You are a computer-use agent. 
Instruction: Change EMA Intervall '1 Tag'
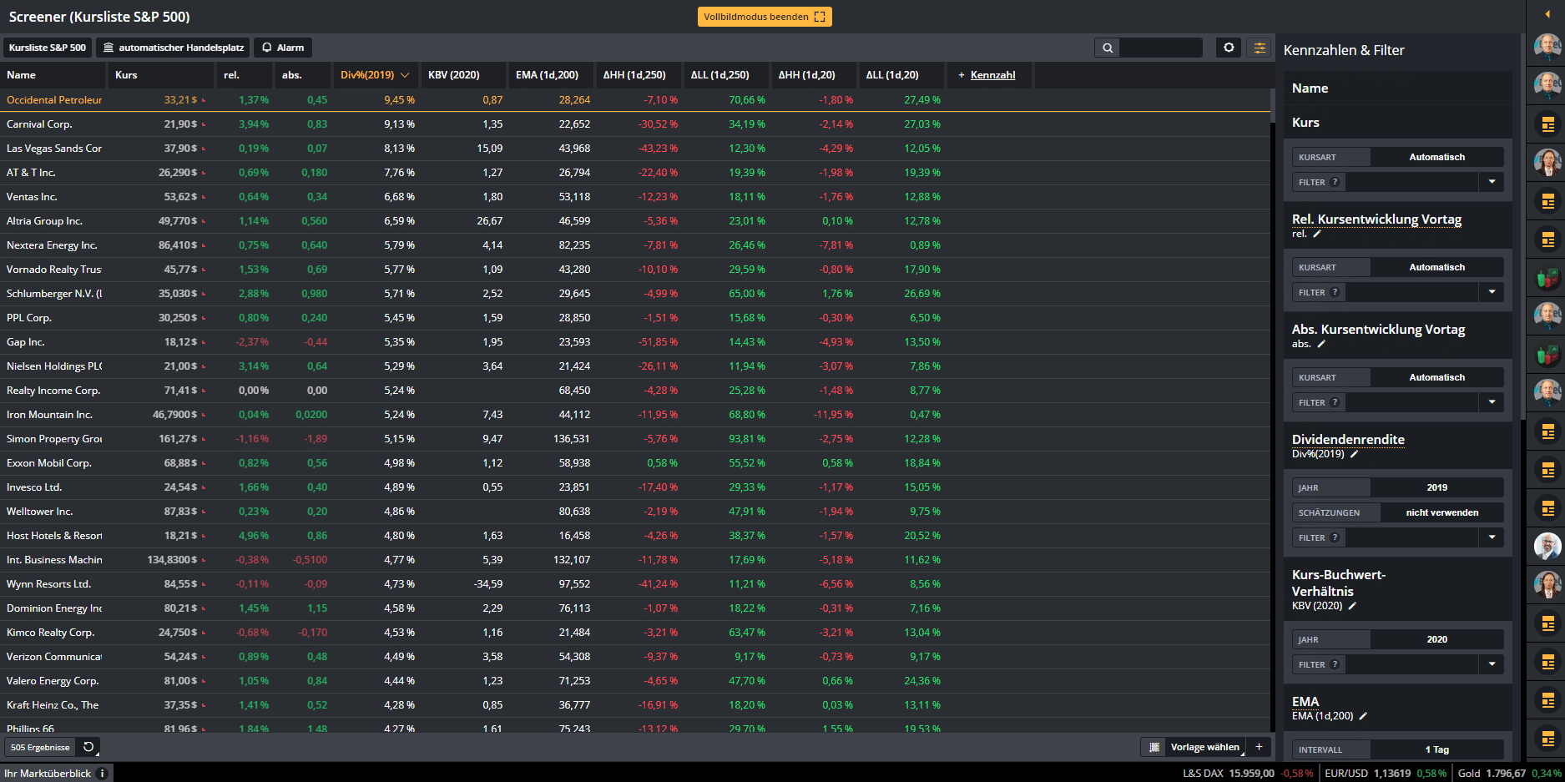click(x=1436, y=749)
